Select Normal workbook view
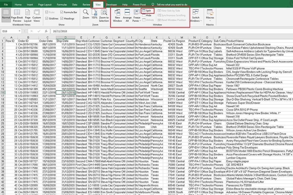This screenshot has height=195, width=293. 6,15
